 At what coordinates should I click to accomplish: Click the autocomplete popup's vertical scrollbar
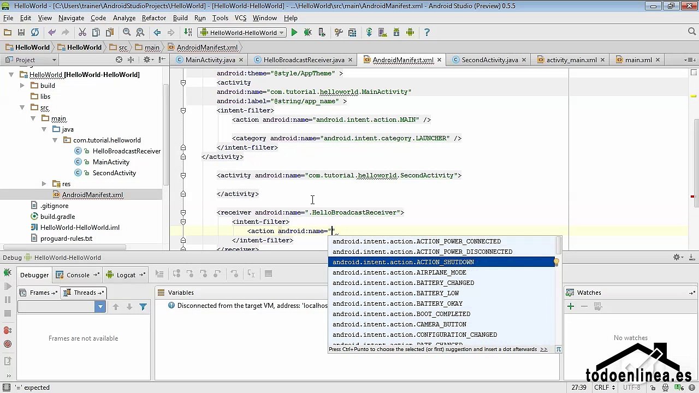[558, 246]
